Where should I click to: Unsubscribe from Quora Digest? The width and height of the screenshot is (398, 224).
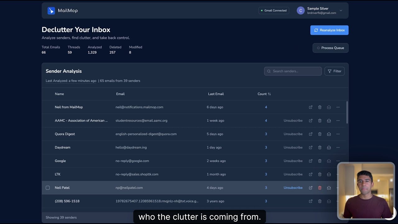293,134
